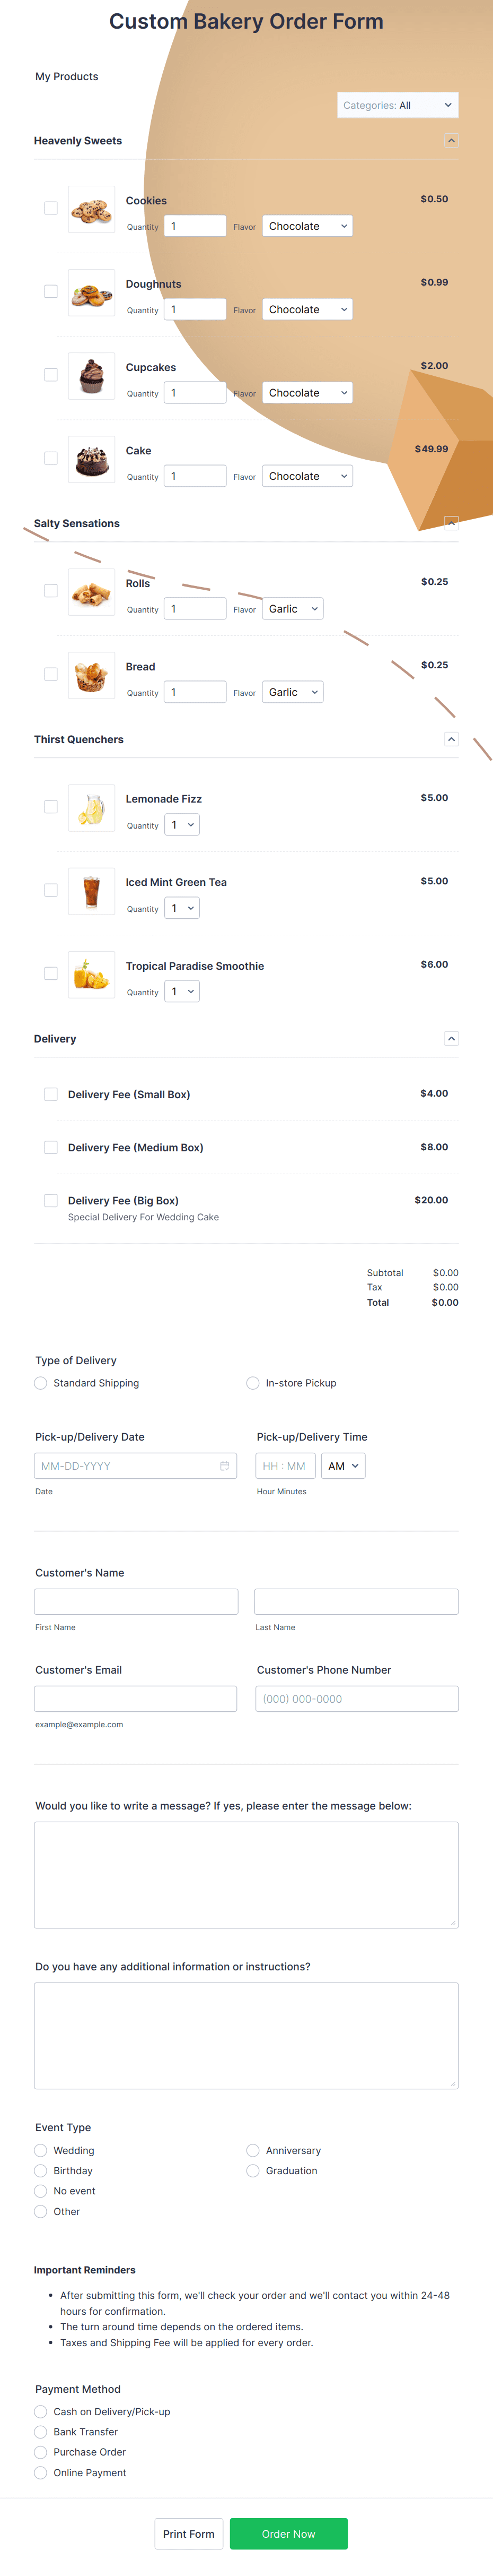493x2576 pixels.
Task: Open the AM/PM time selector
Action: [344, 1465]
